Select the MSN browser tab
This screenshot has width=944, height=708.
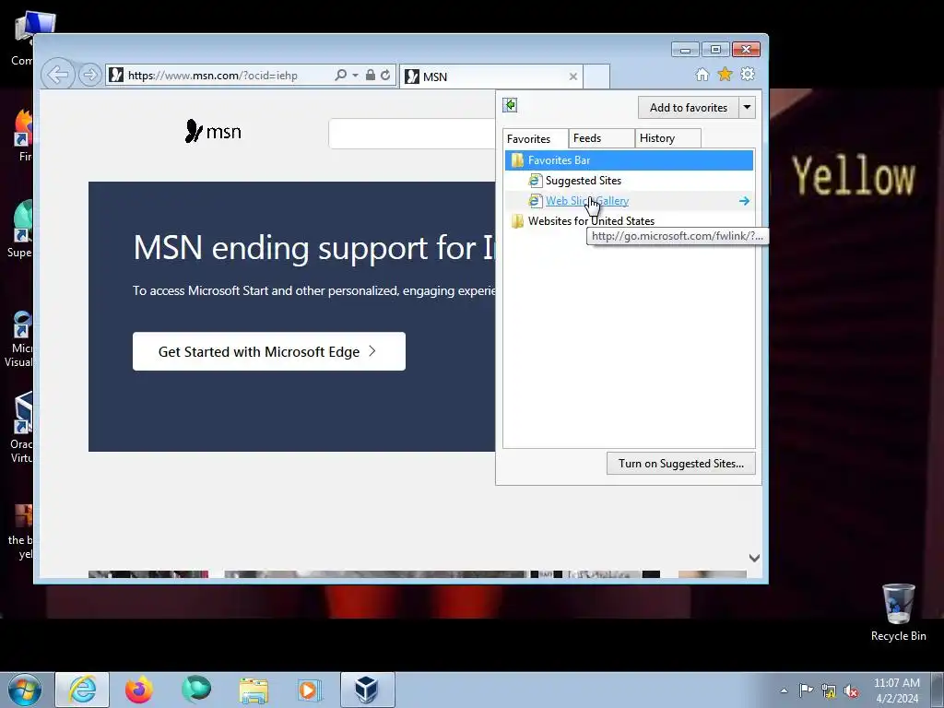coord(490,77)
